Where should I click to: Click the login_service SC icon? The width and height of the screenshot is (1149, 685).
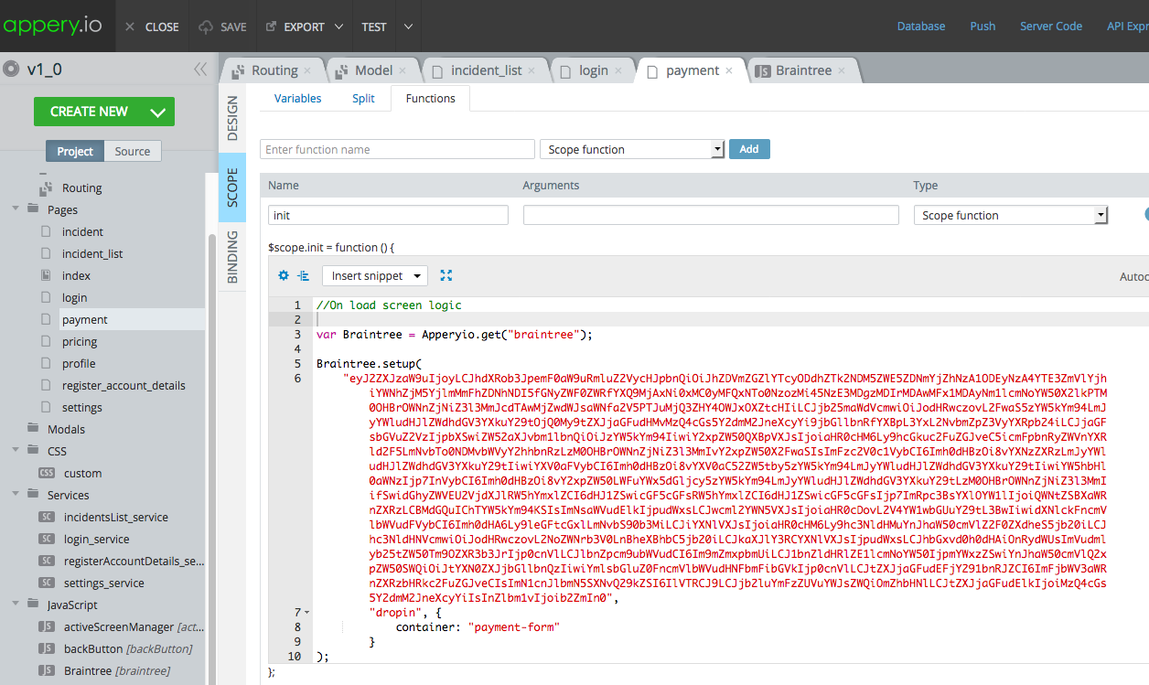47,539
